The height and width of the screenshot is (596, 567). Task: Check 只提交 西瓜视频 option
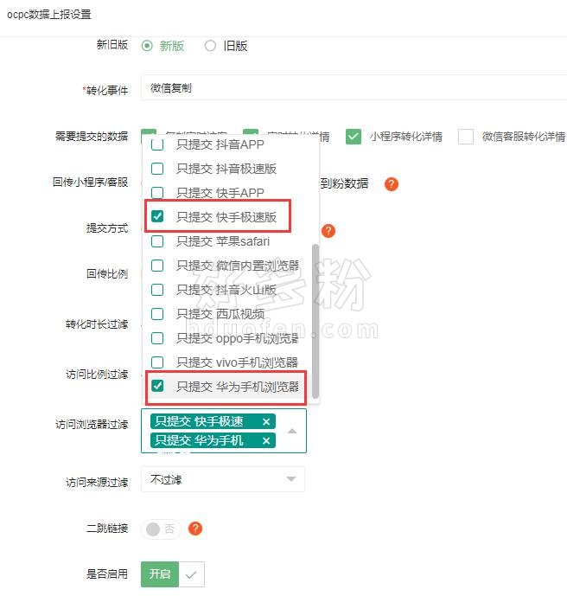[157, 314]
